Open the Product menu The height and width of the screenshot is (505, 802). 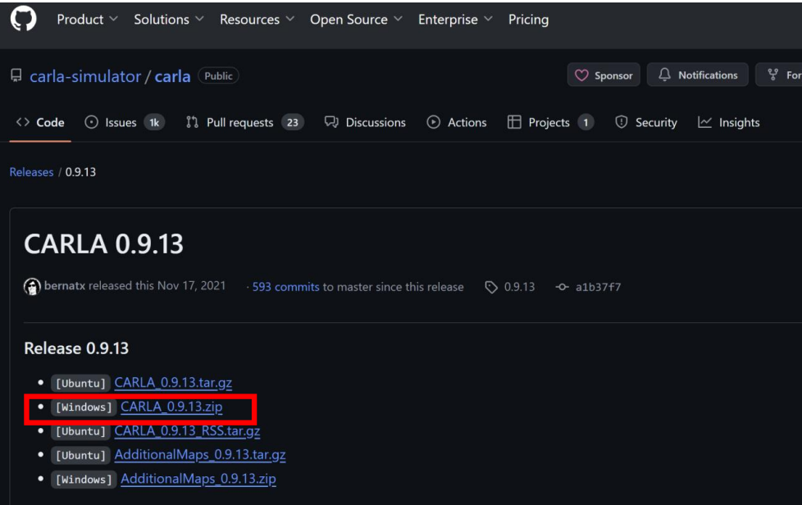(x=87, y=20)
